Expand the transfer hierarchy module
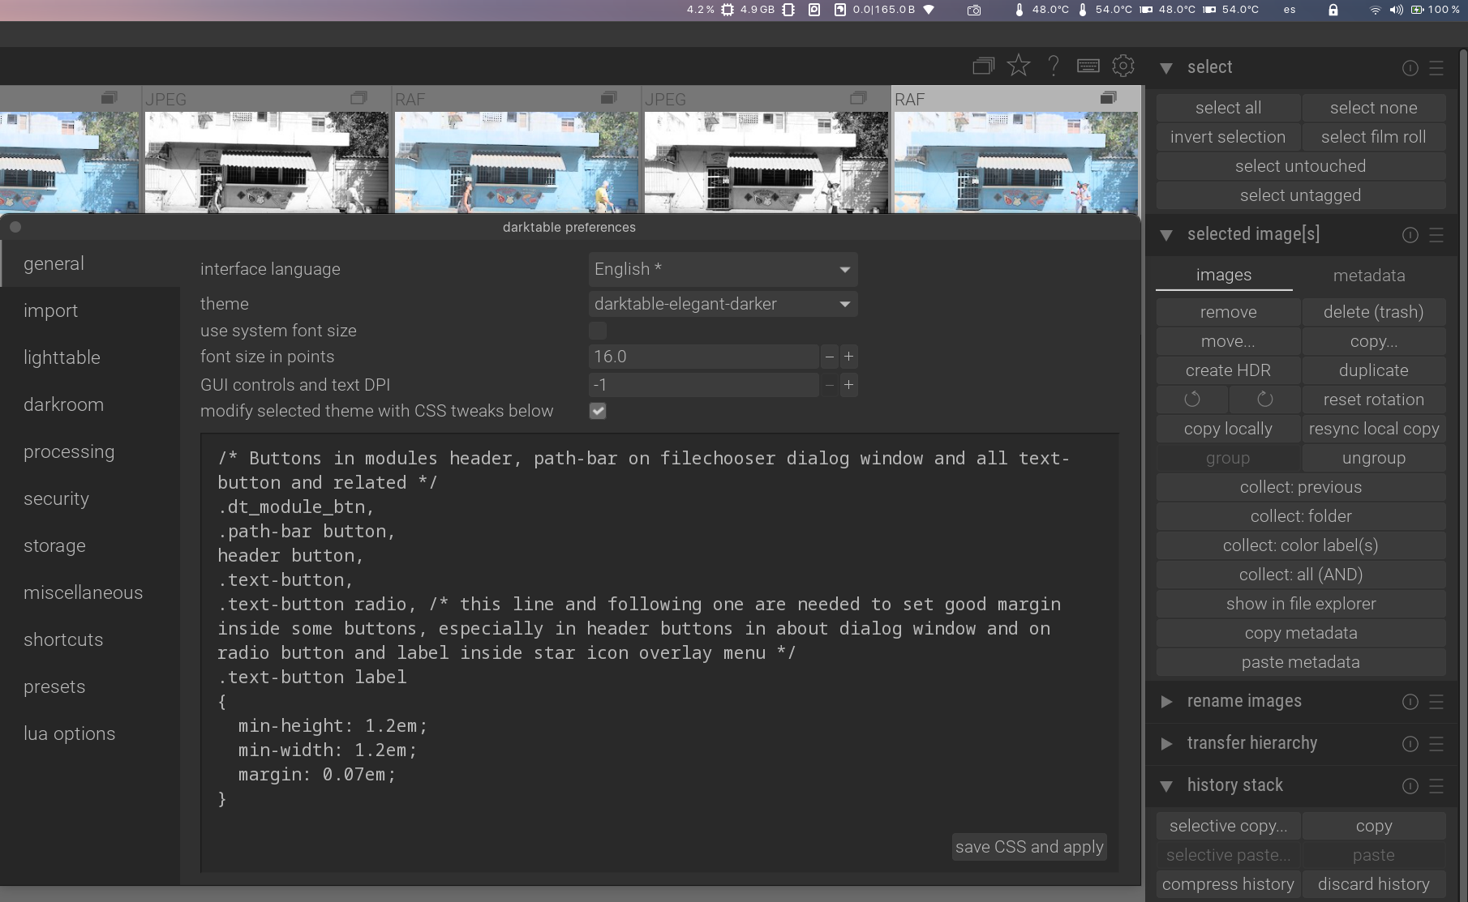1468x902 pixels. (x=1166, y=744)
